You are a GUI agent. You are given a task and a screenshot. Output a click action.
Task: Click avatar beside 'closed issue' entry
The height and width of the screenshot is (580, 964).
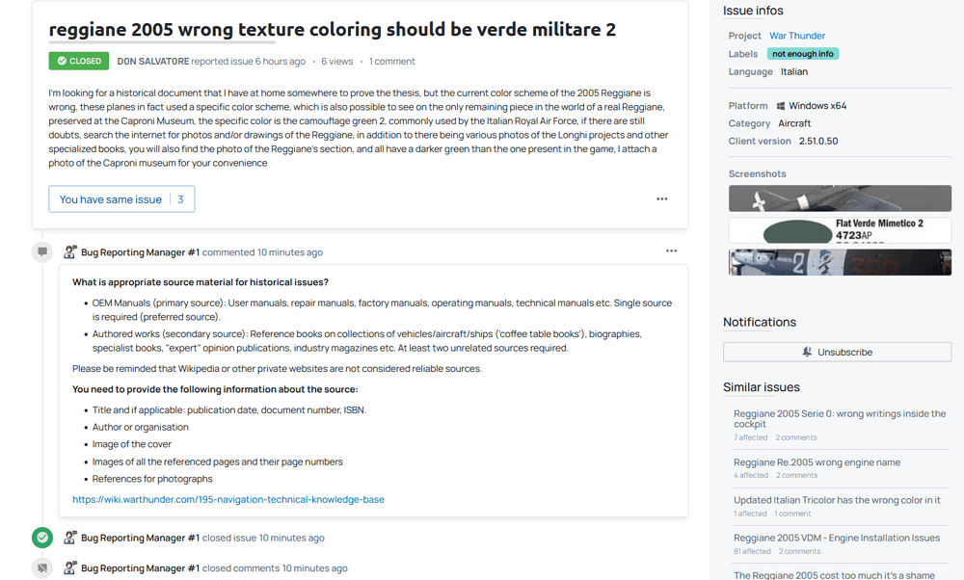pyautogui.click(x=70, y=538)
